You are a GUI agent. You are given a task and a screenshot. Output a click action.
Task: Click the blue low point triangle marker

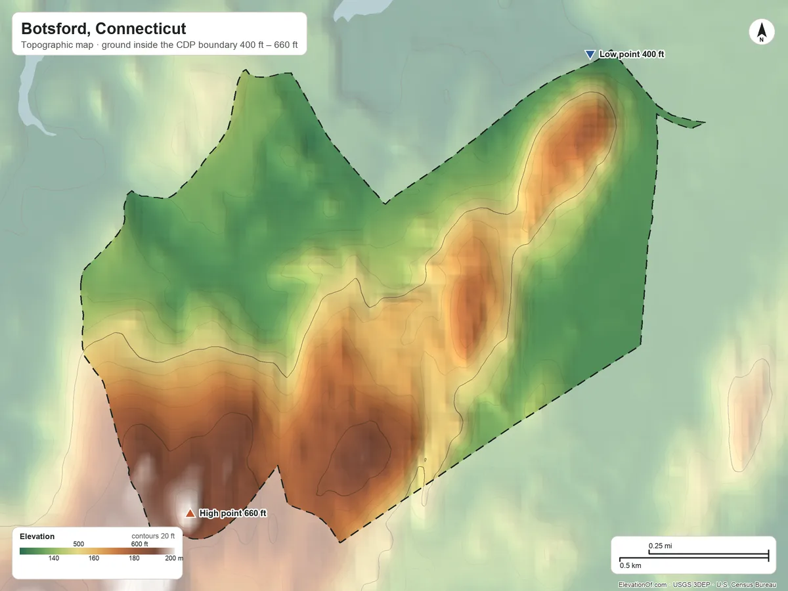[x=590, y=55]
